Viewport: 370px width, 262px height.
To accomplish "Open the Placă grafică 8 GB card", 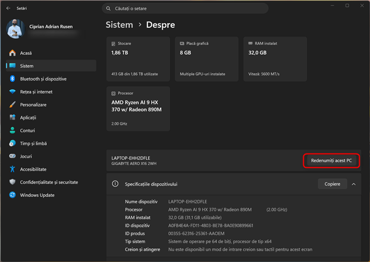I will click(207, 59).
